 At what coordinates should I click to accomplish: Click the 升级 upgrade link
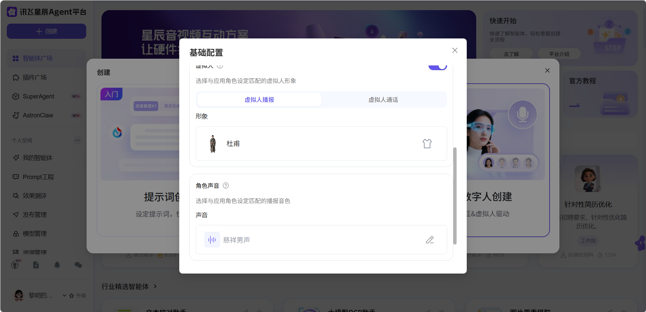[x=78, y=295]
